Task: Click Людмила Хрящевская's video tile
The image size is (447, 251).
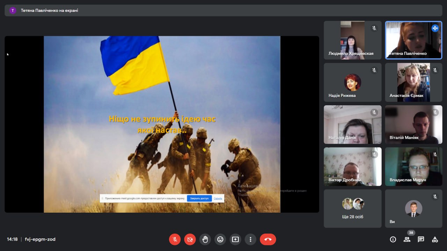Action: (352, 40)
